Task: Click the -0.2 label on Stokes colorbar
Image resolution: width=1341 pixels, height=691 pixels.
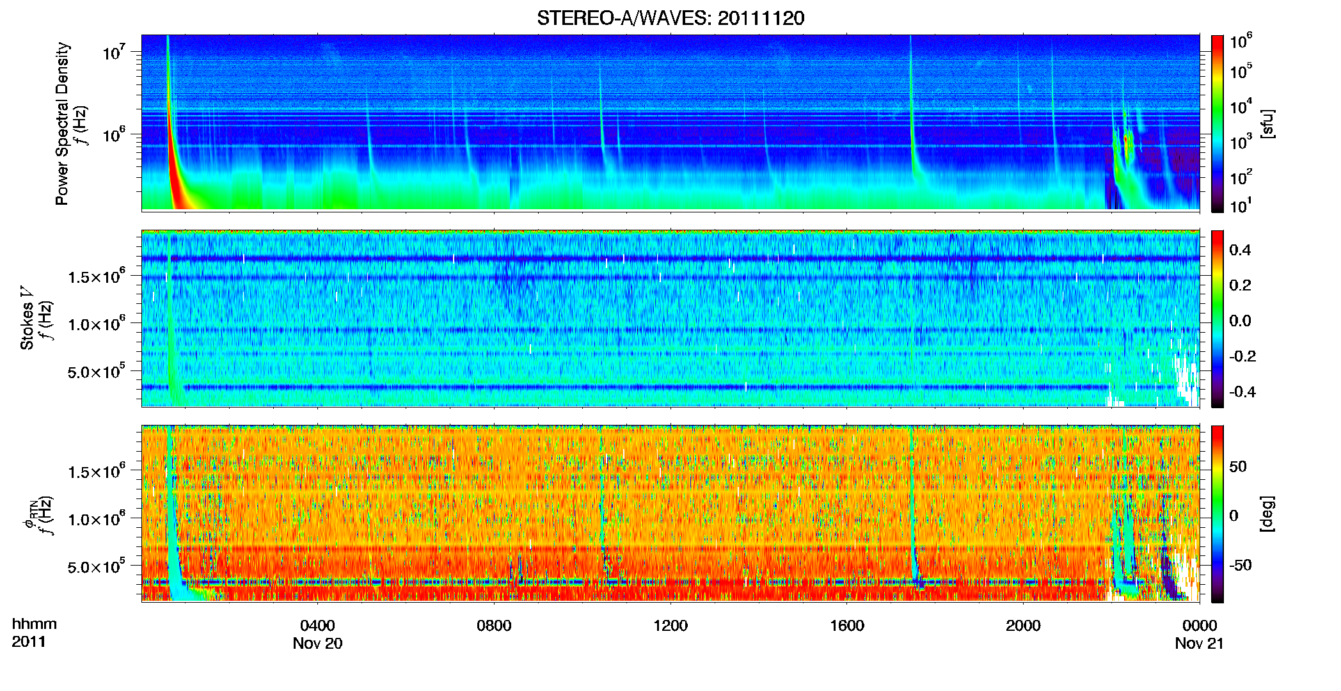Action: point(1243,356)
